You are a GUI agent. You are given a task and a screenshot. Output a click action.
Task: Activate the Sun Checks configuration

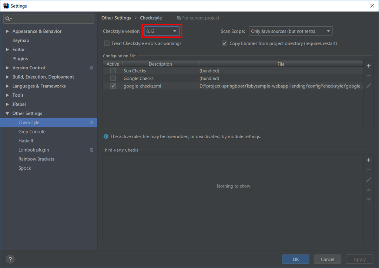coord(113,71)
